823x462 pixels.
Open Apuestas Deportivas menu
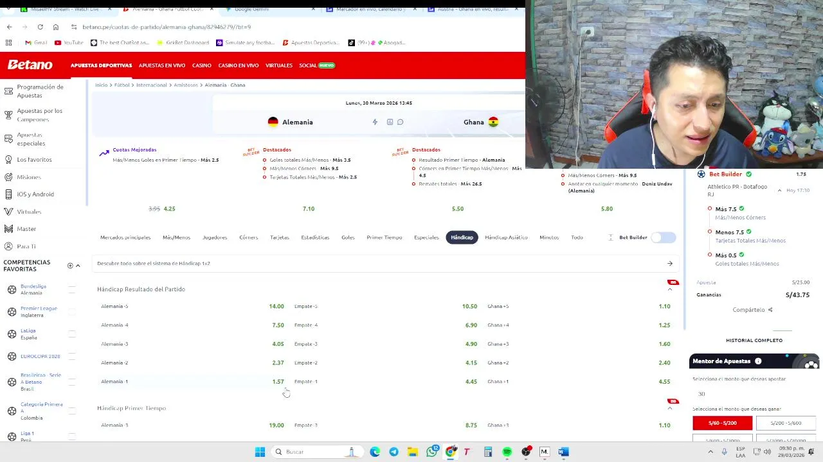click(101, 65)
